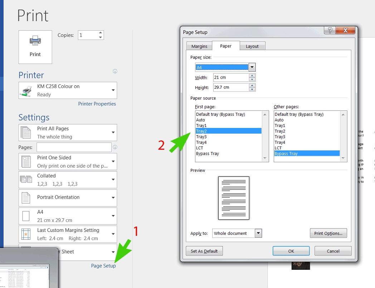Expand the printer selection dropdown

tap(113, 90)
